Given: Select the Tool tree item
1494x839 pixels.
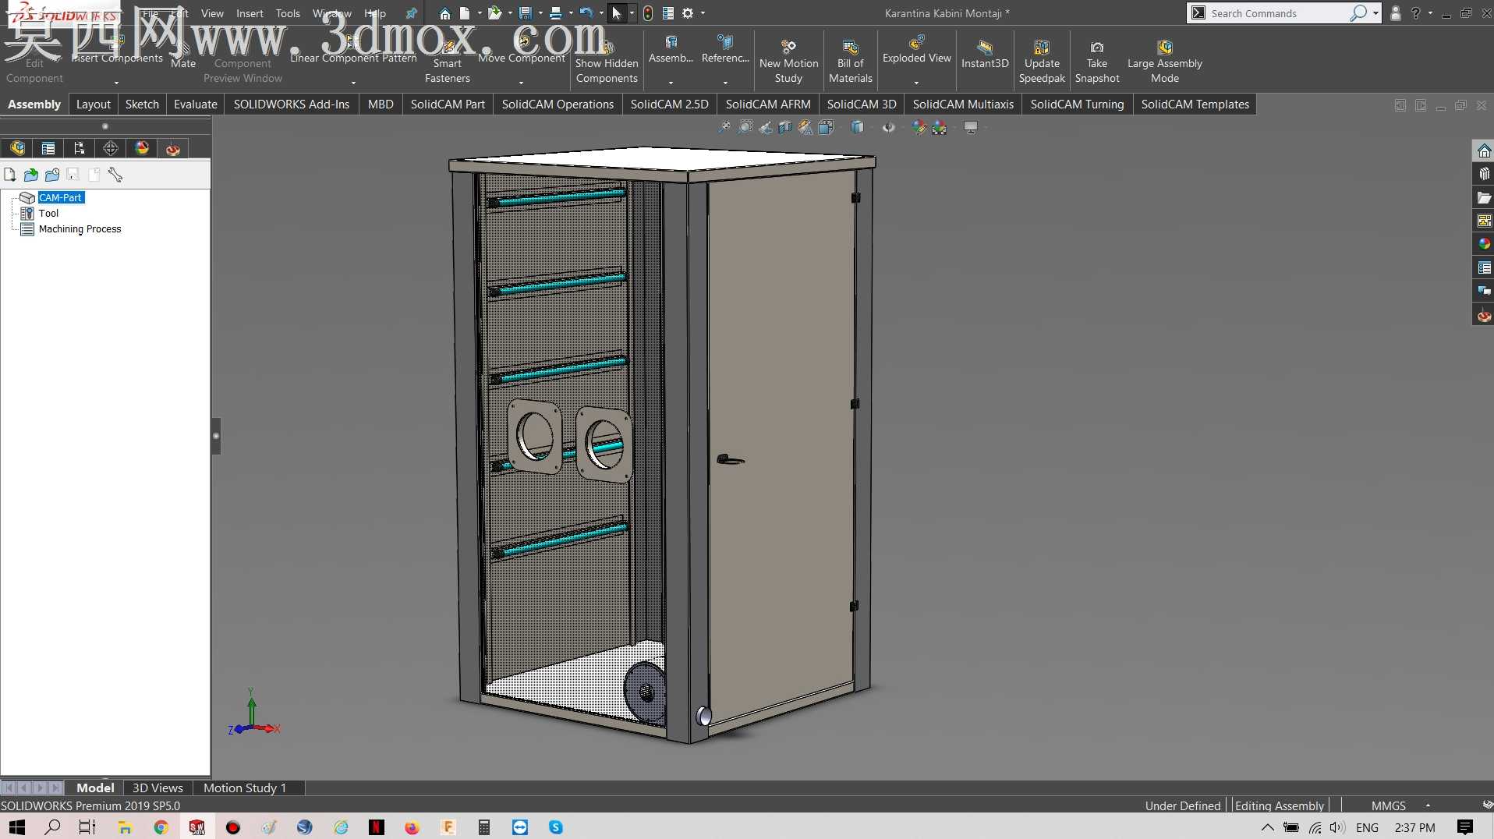Looking at the screenshot, I should 48,214.
